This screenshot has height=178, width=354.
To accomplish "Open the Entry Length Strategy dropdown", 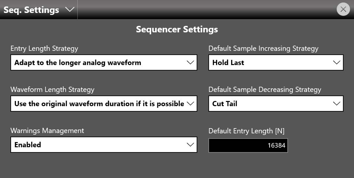I will 104,62.
